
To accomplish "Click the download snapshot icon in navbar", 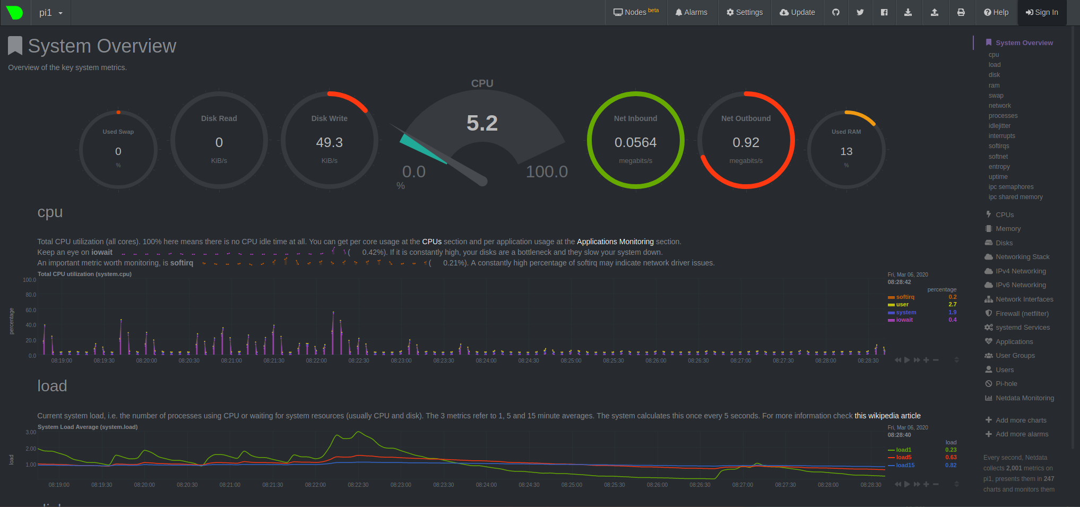I will [x=908, y=12].
